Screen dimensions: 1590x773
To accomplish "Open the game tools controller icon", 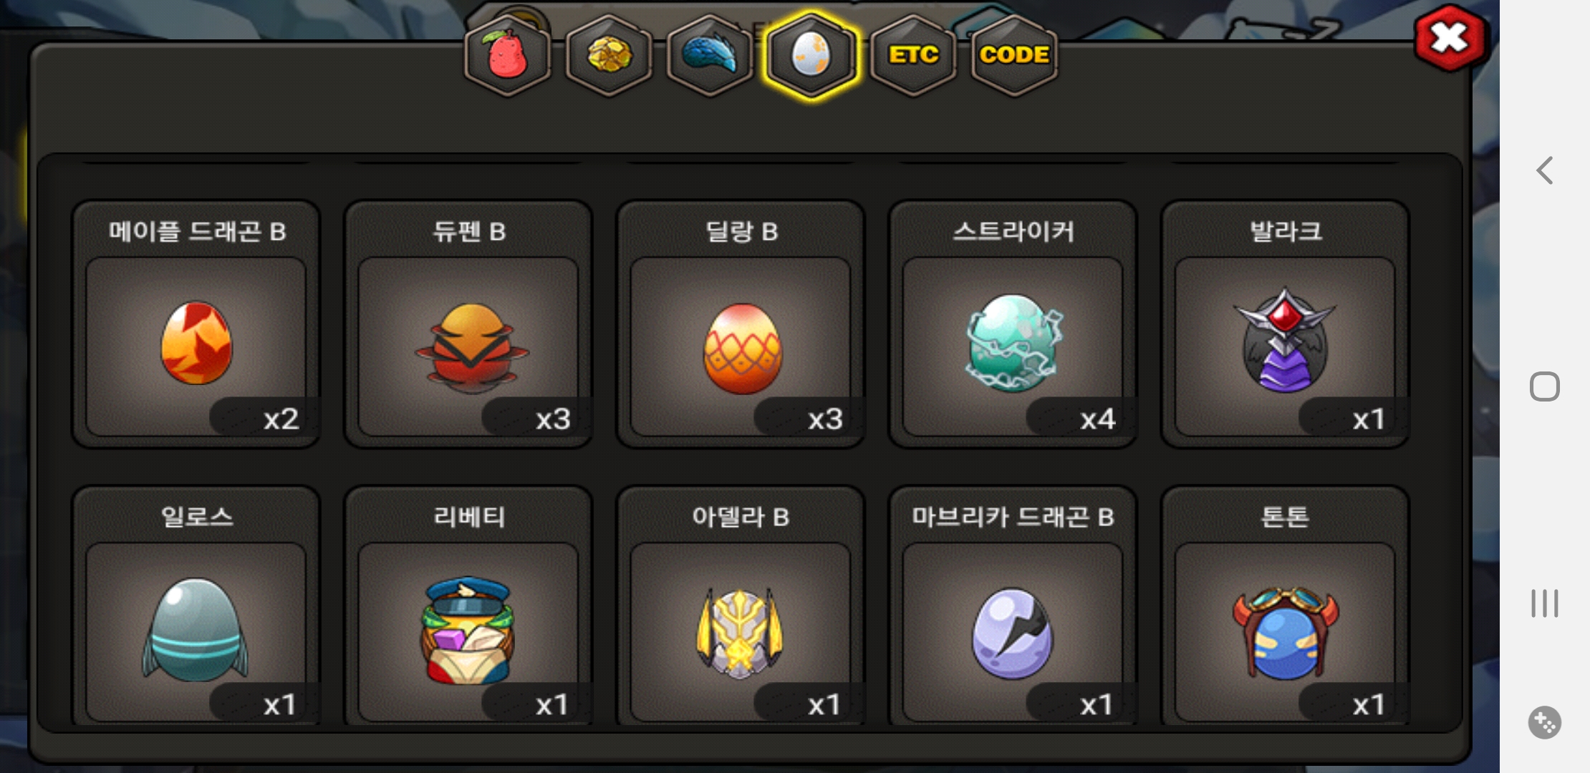I will pyautogui.click(x=1545, y=722).
